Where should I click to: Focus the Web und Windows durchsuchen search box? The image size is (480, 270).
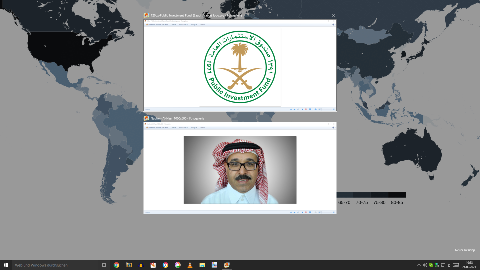(55, 265)
